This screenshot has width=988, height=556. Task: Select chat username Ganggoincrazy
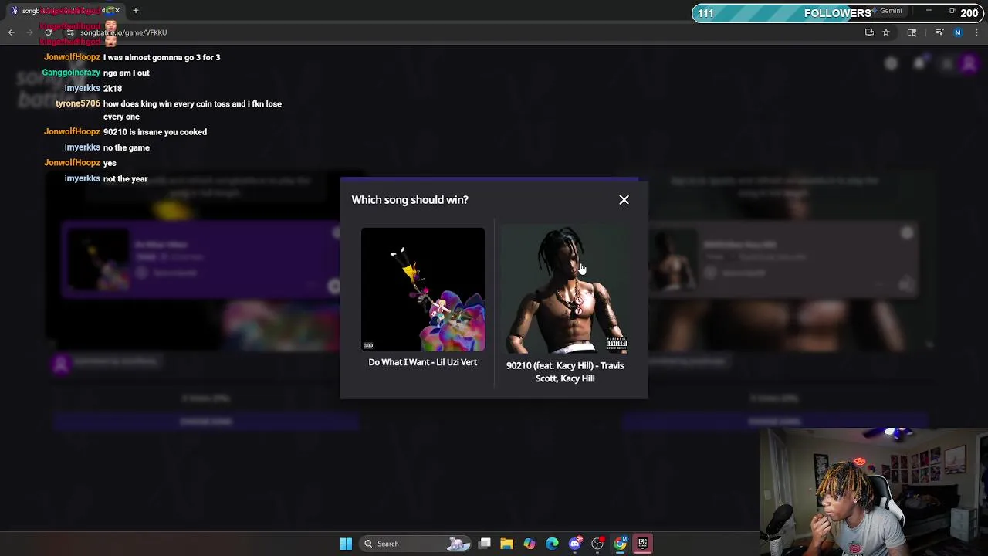[x=71, y=73]
